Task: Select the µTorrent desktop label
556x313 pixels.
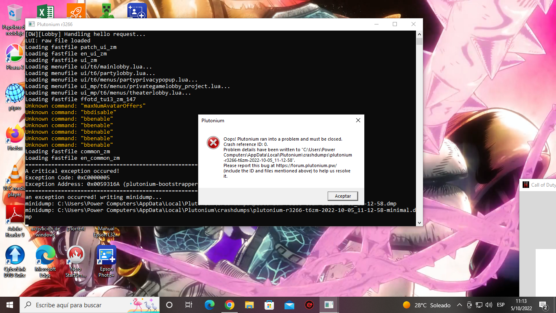Action: 76,229
